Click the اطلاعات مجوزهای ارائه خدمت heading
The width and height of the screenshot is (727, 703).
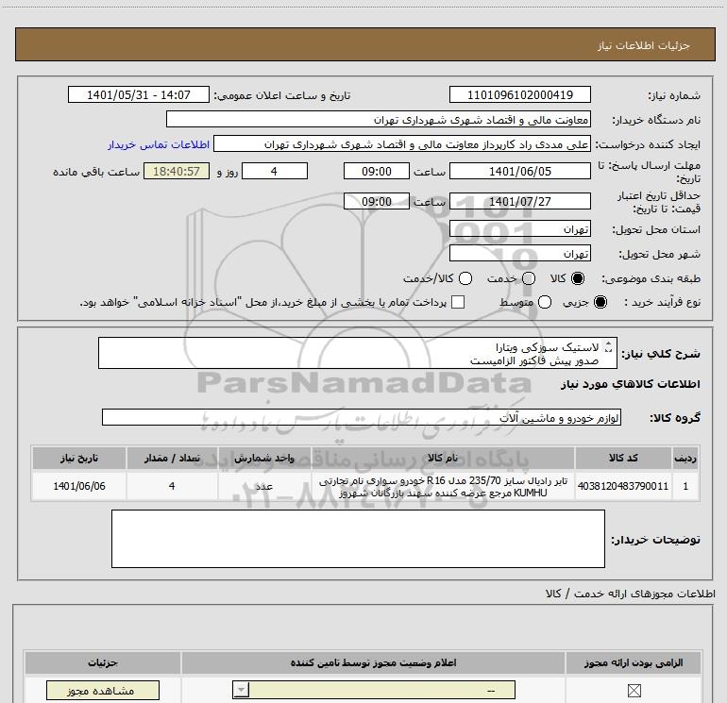[x=631, y=594]
